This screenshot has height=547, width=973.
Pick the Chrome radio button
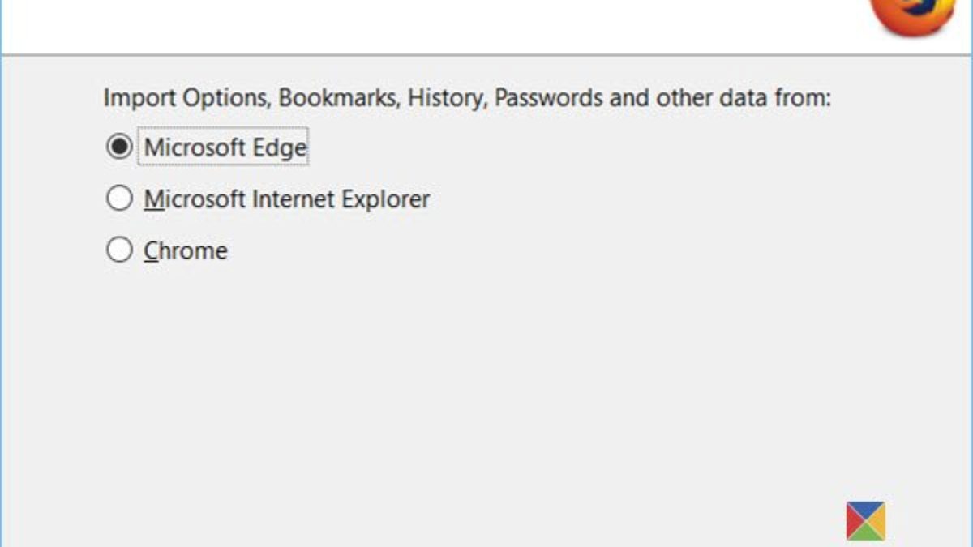pos(119,250)
